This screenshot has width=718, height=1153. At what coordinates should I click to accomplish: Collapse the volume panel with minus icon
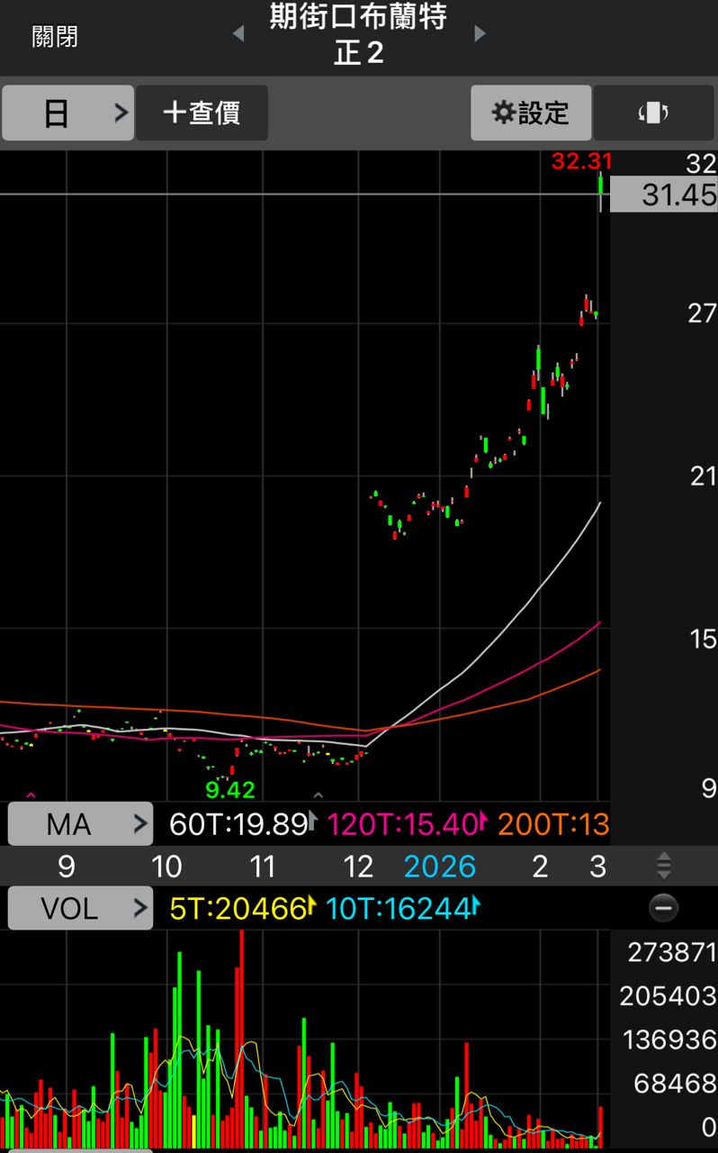pos(664,908)
